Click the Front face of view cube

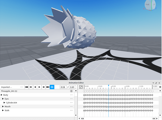click(x=147, y=4)
